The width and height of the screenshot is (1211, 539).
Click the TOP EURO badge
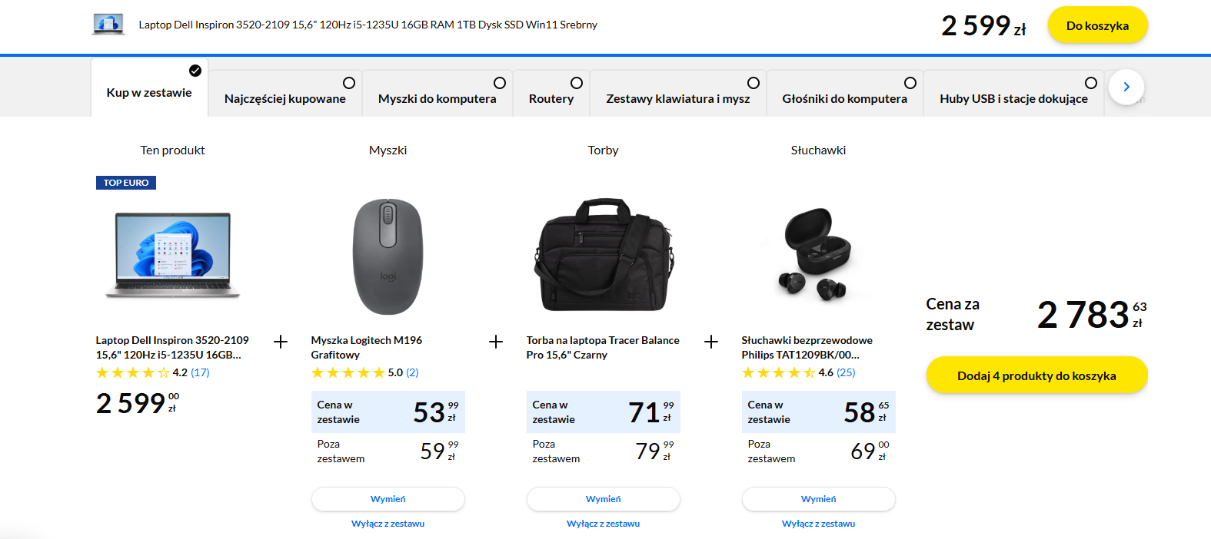[x=126, y=183]
